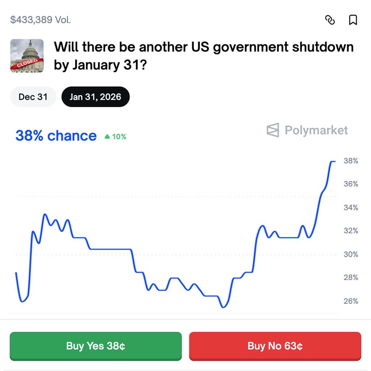The width and height of the screenshot is (371, 371).
Task: Click the $433,389 volume text
Action: pyautogui.click(x=41, y=20)
